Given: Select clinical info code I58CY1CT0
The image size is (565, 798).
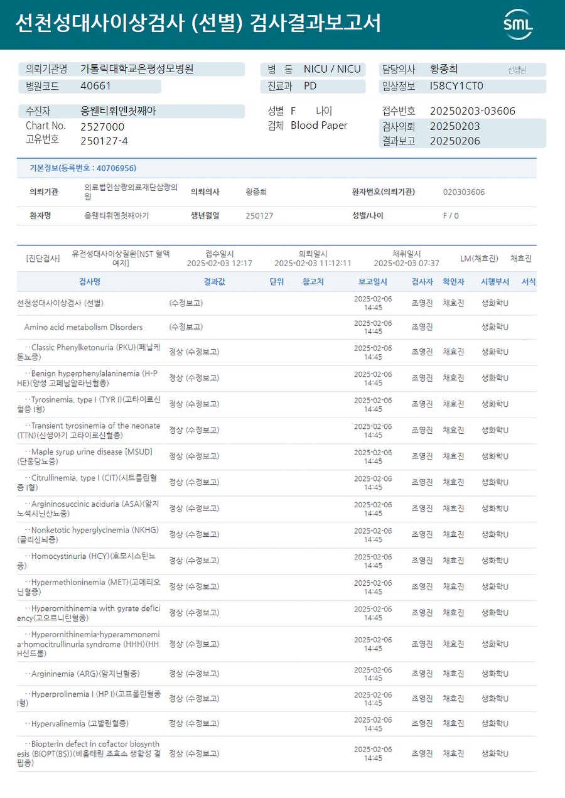Looking at the screenshot, I should tap(456, 86).
